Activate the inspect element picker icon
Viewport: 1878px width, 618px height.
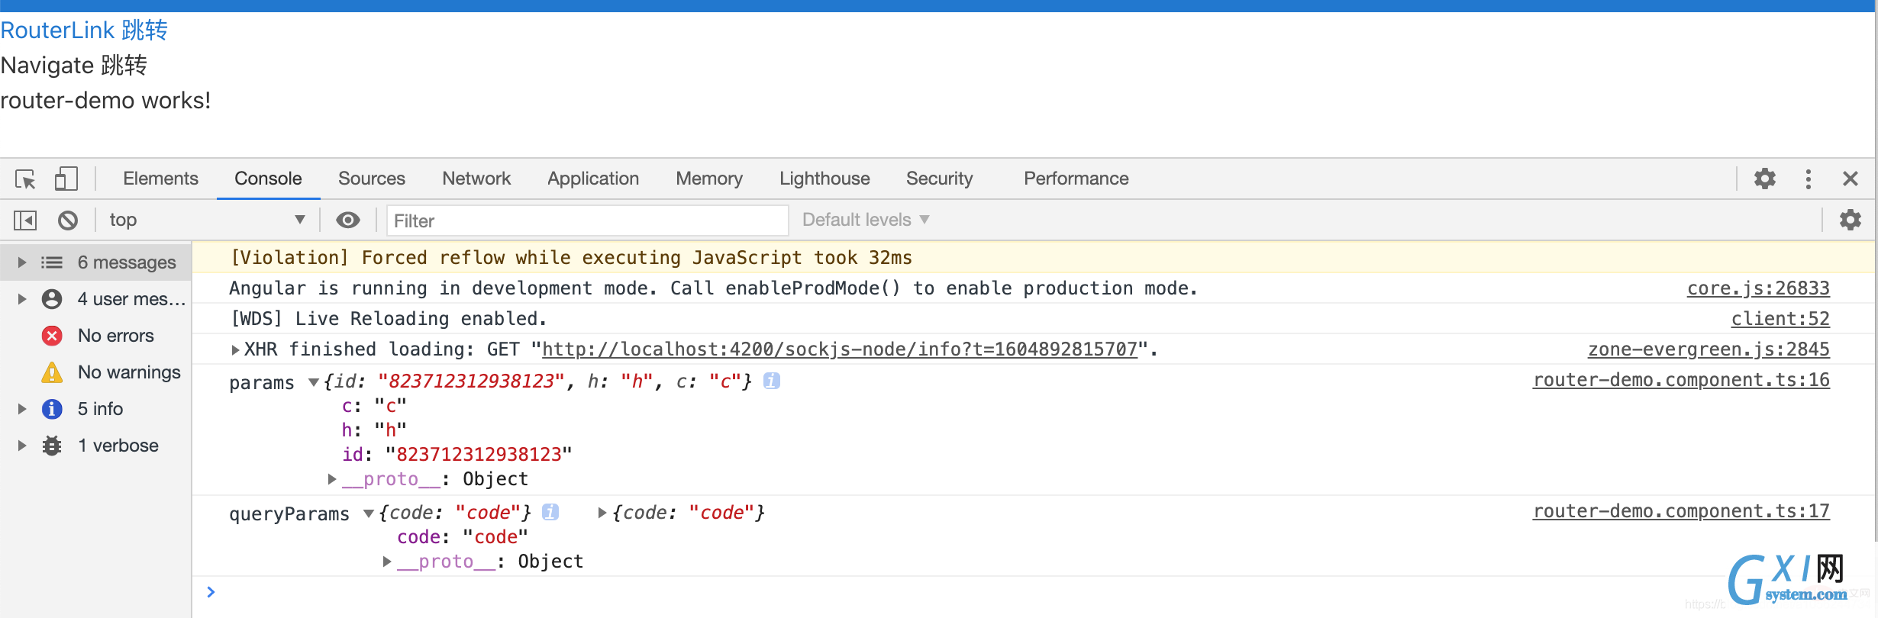click(x=25, y=179)
